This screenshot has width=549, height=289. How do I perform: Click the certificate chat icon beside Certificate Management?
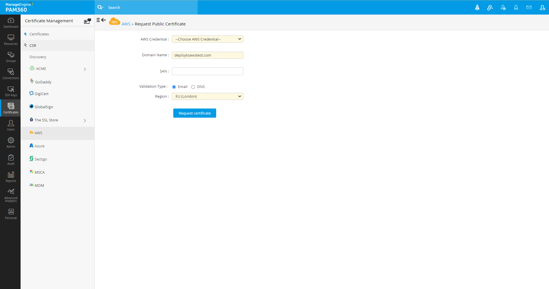coord(87,21)
